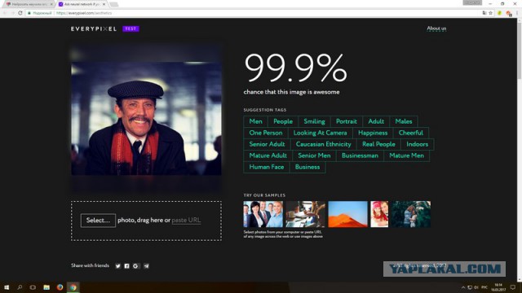
Task: Open the Chrome menu (three dots)
Action: (517, 13)
